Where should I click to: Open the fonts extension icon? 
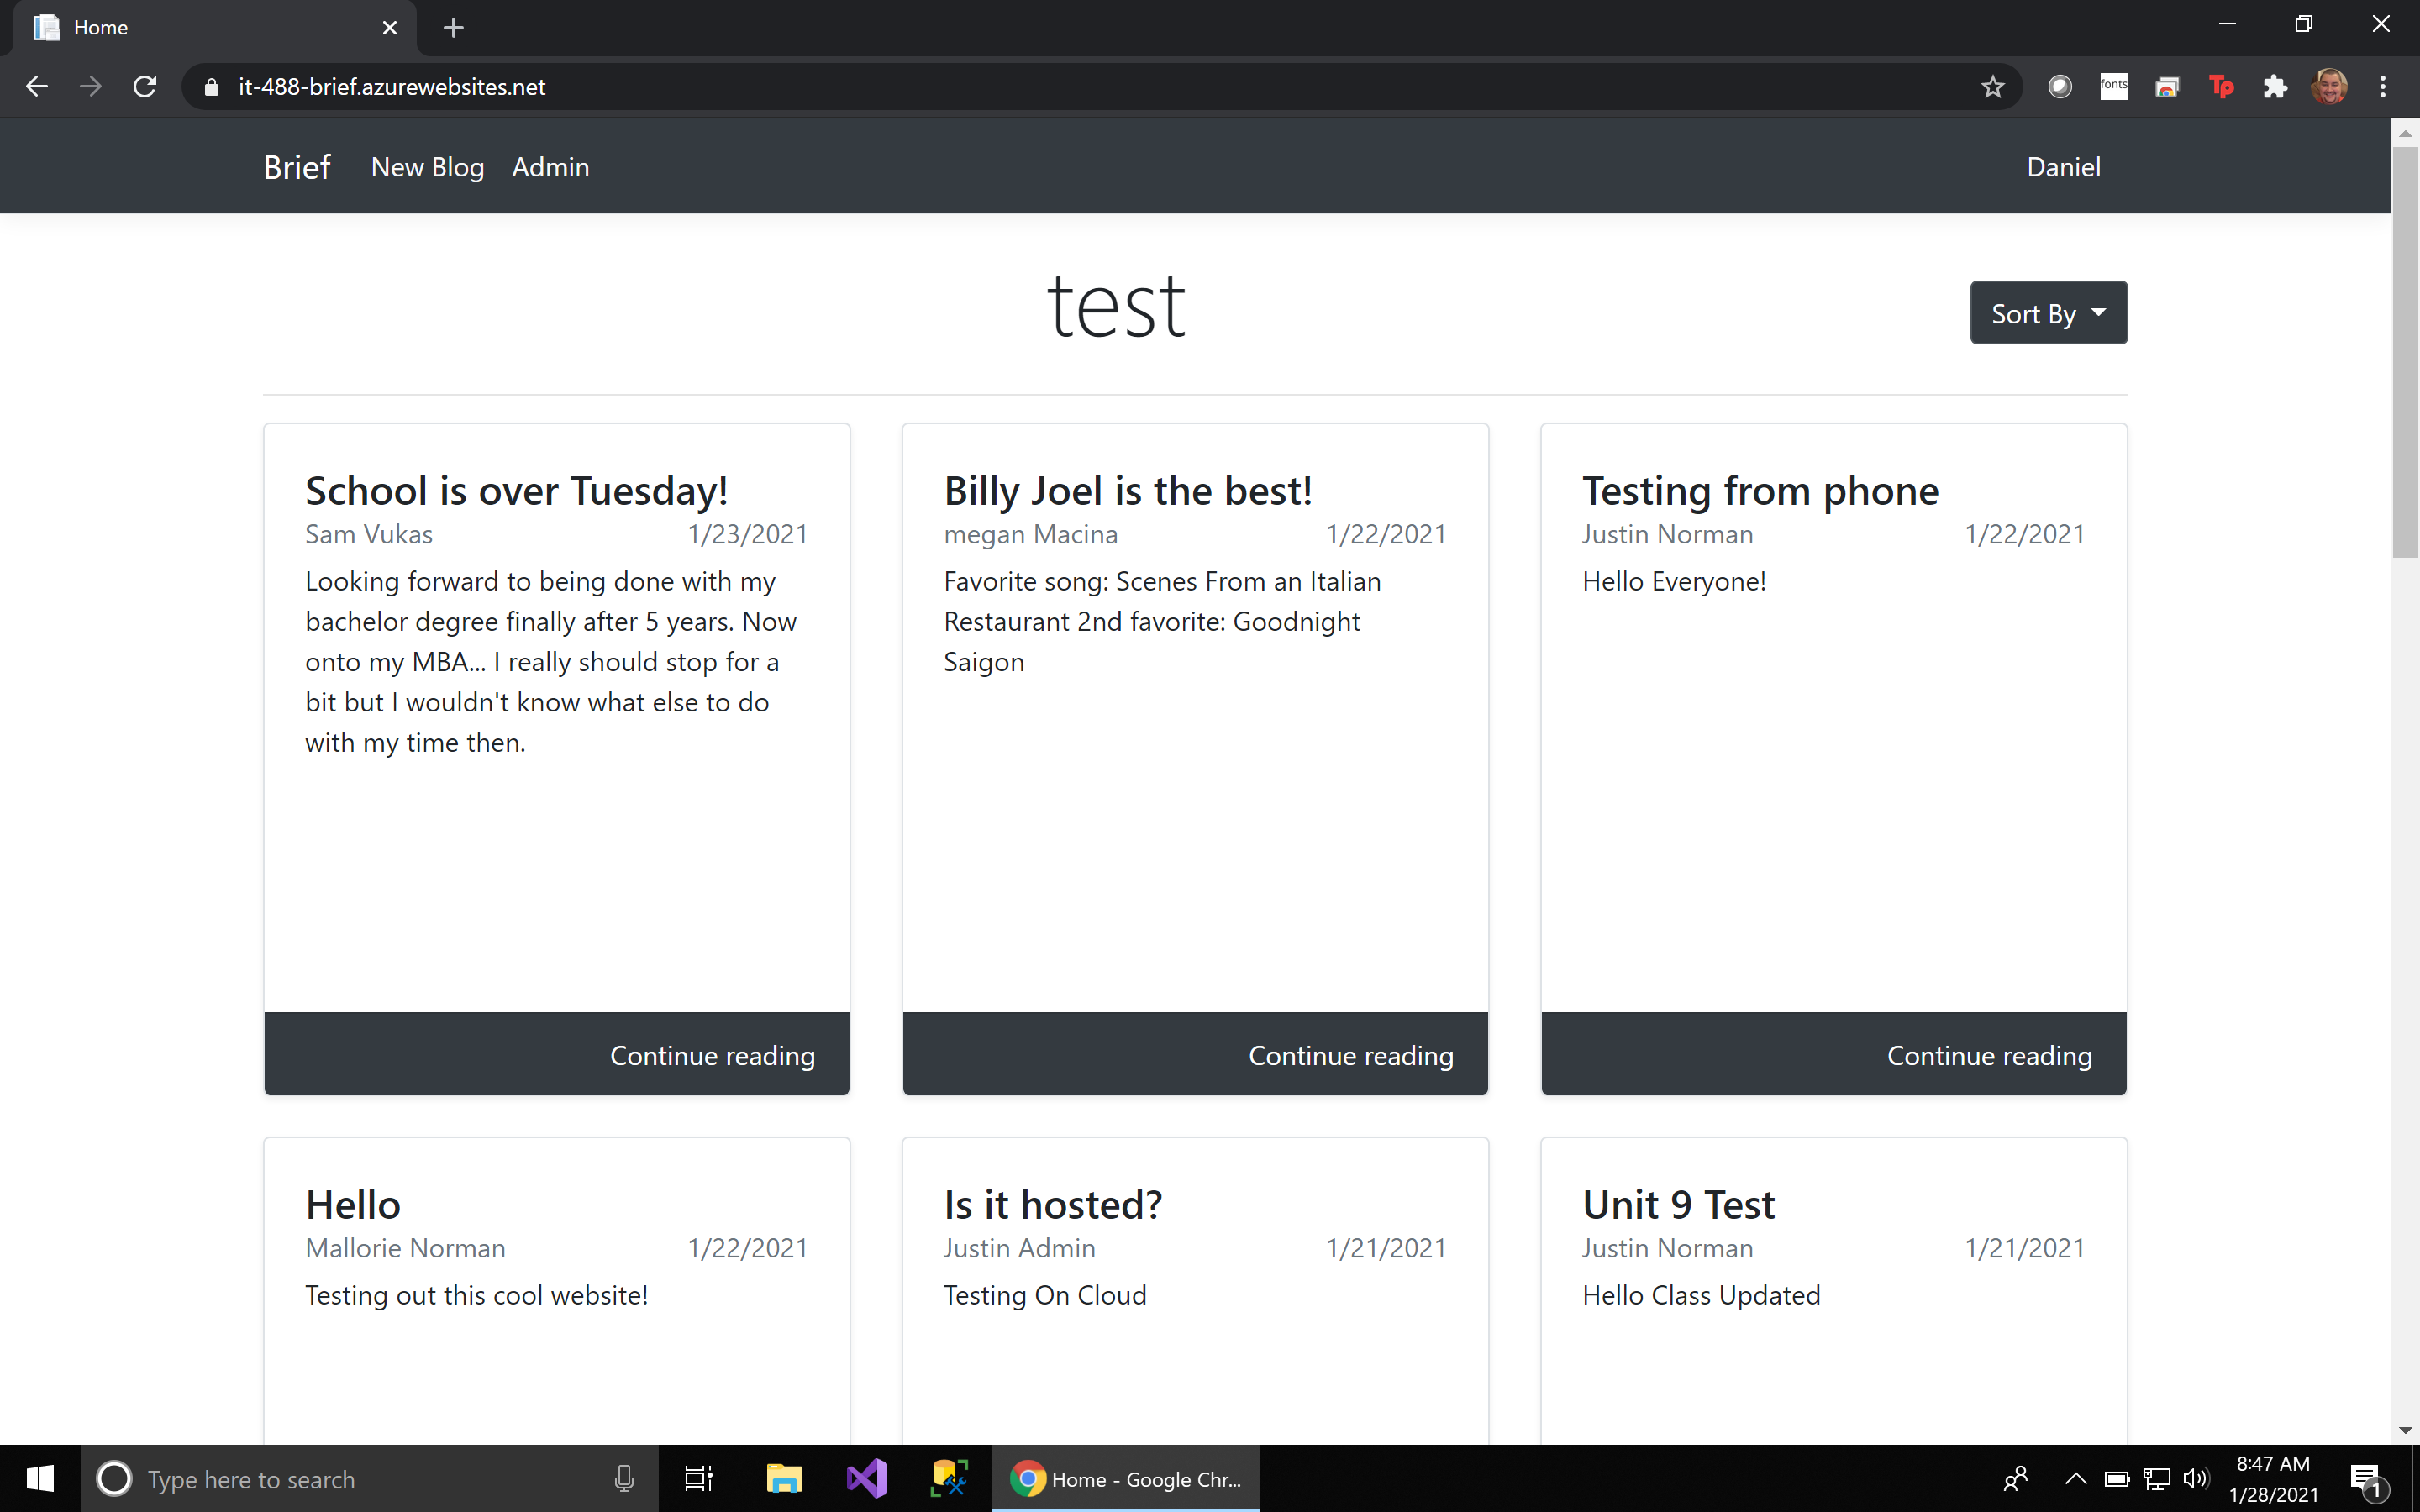pos(2114,87)
